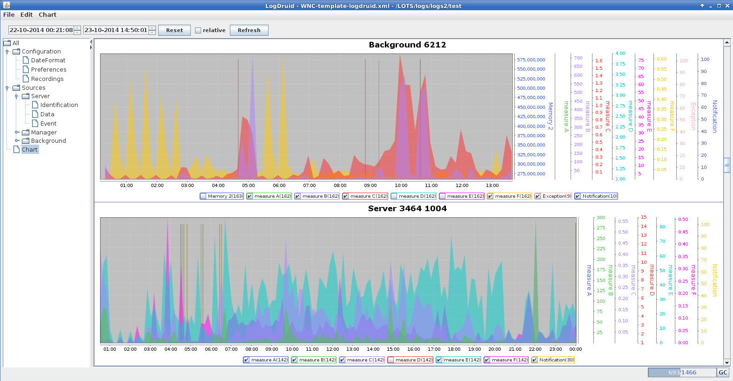The height and width of the screenshot is (381, 733).
Task: Toggle measure B(162) series checkbox
Action: click(298, 196)
